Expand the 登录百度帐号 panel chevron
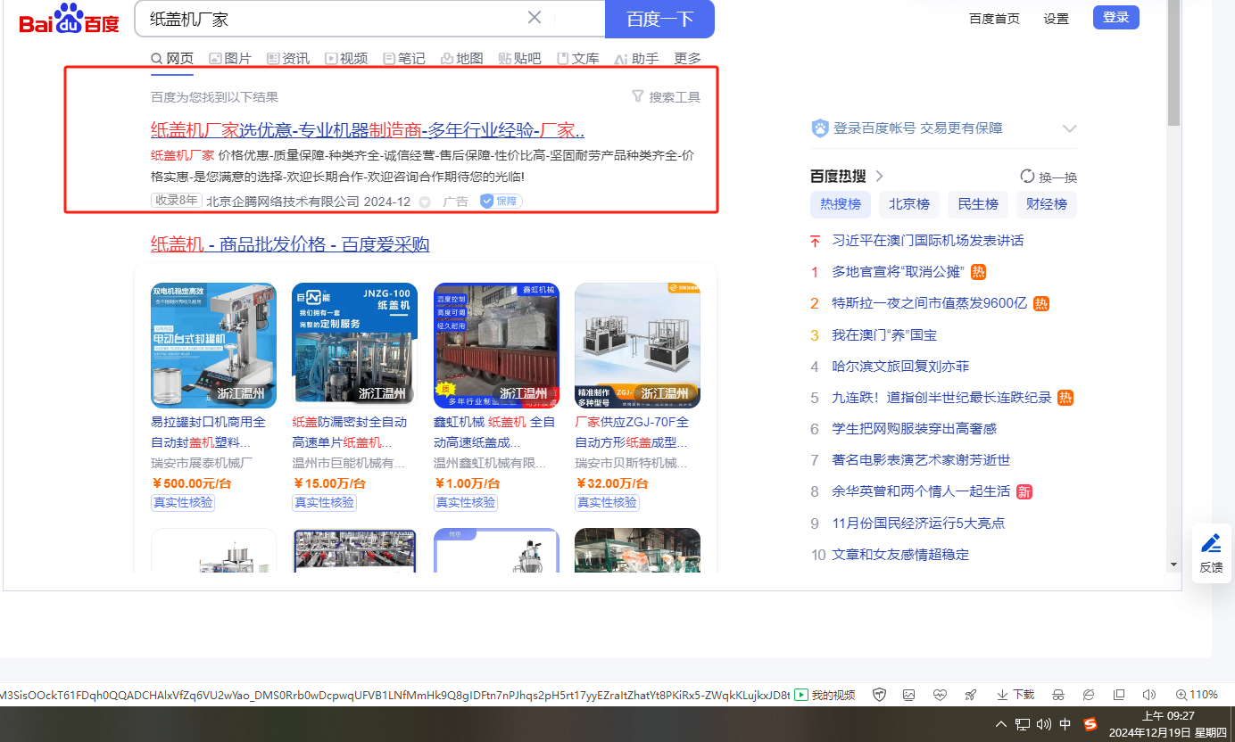 coord(1069,128)
